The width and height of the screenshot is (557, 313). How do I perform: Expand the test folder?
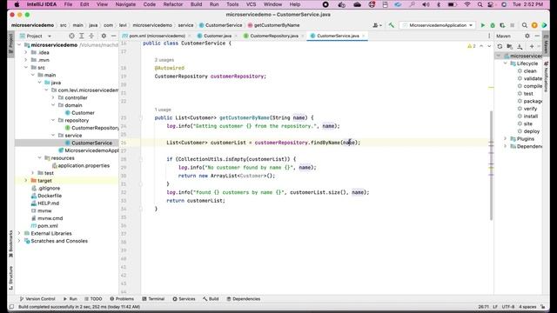[x=33, y=173]
